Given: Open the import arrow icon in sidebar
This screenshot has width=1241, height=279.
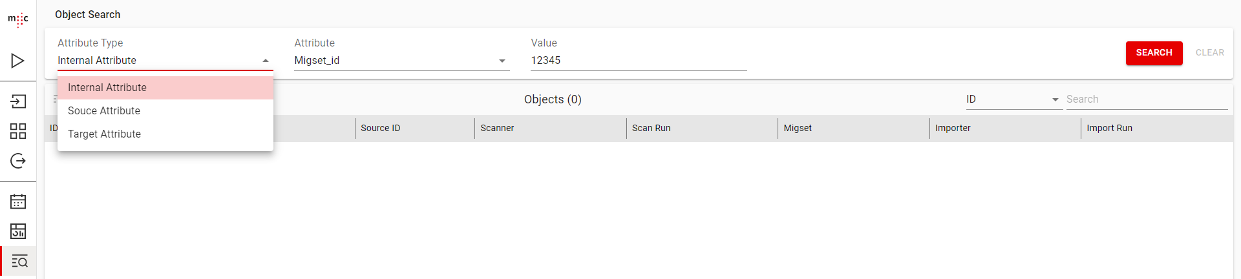Looking at the screenshot, I should 18,101.
